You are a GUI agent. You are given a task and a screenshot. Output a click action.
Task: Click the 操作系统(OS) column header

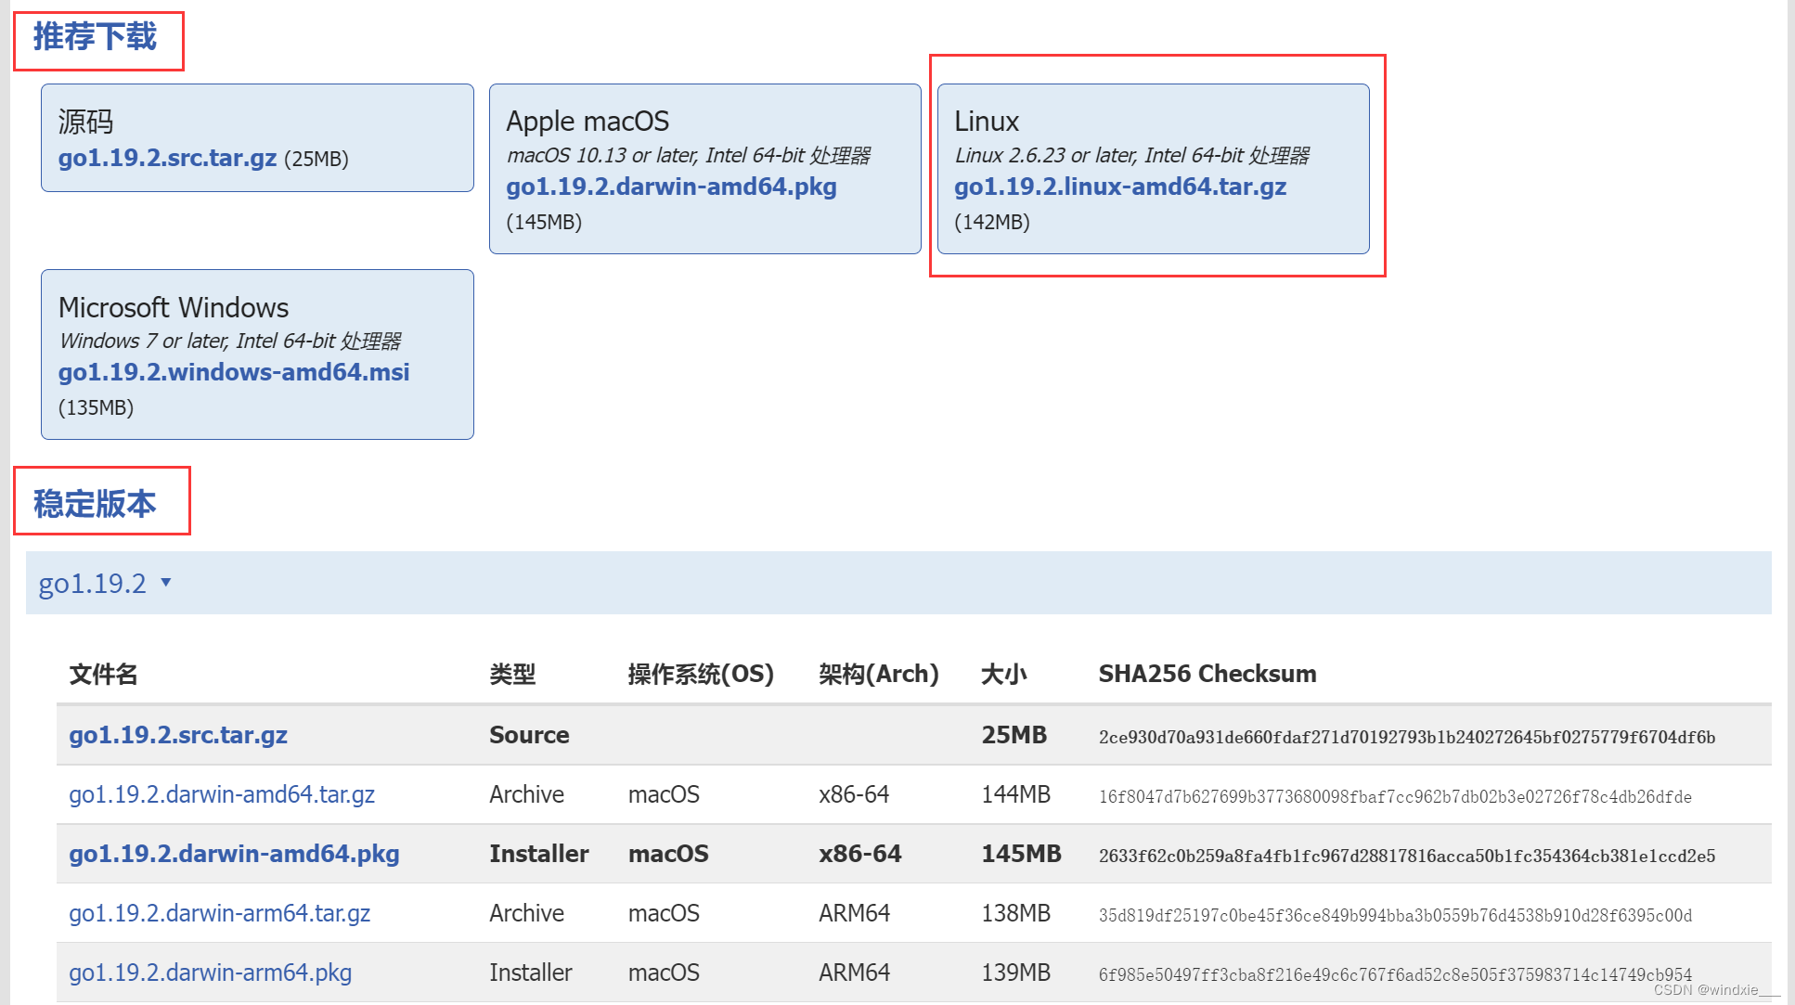pyautogui.click(x=701, y=674)
